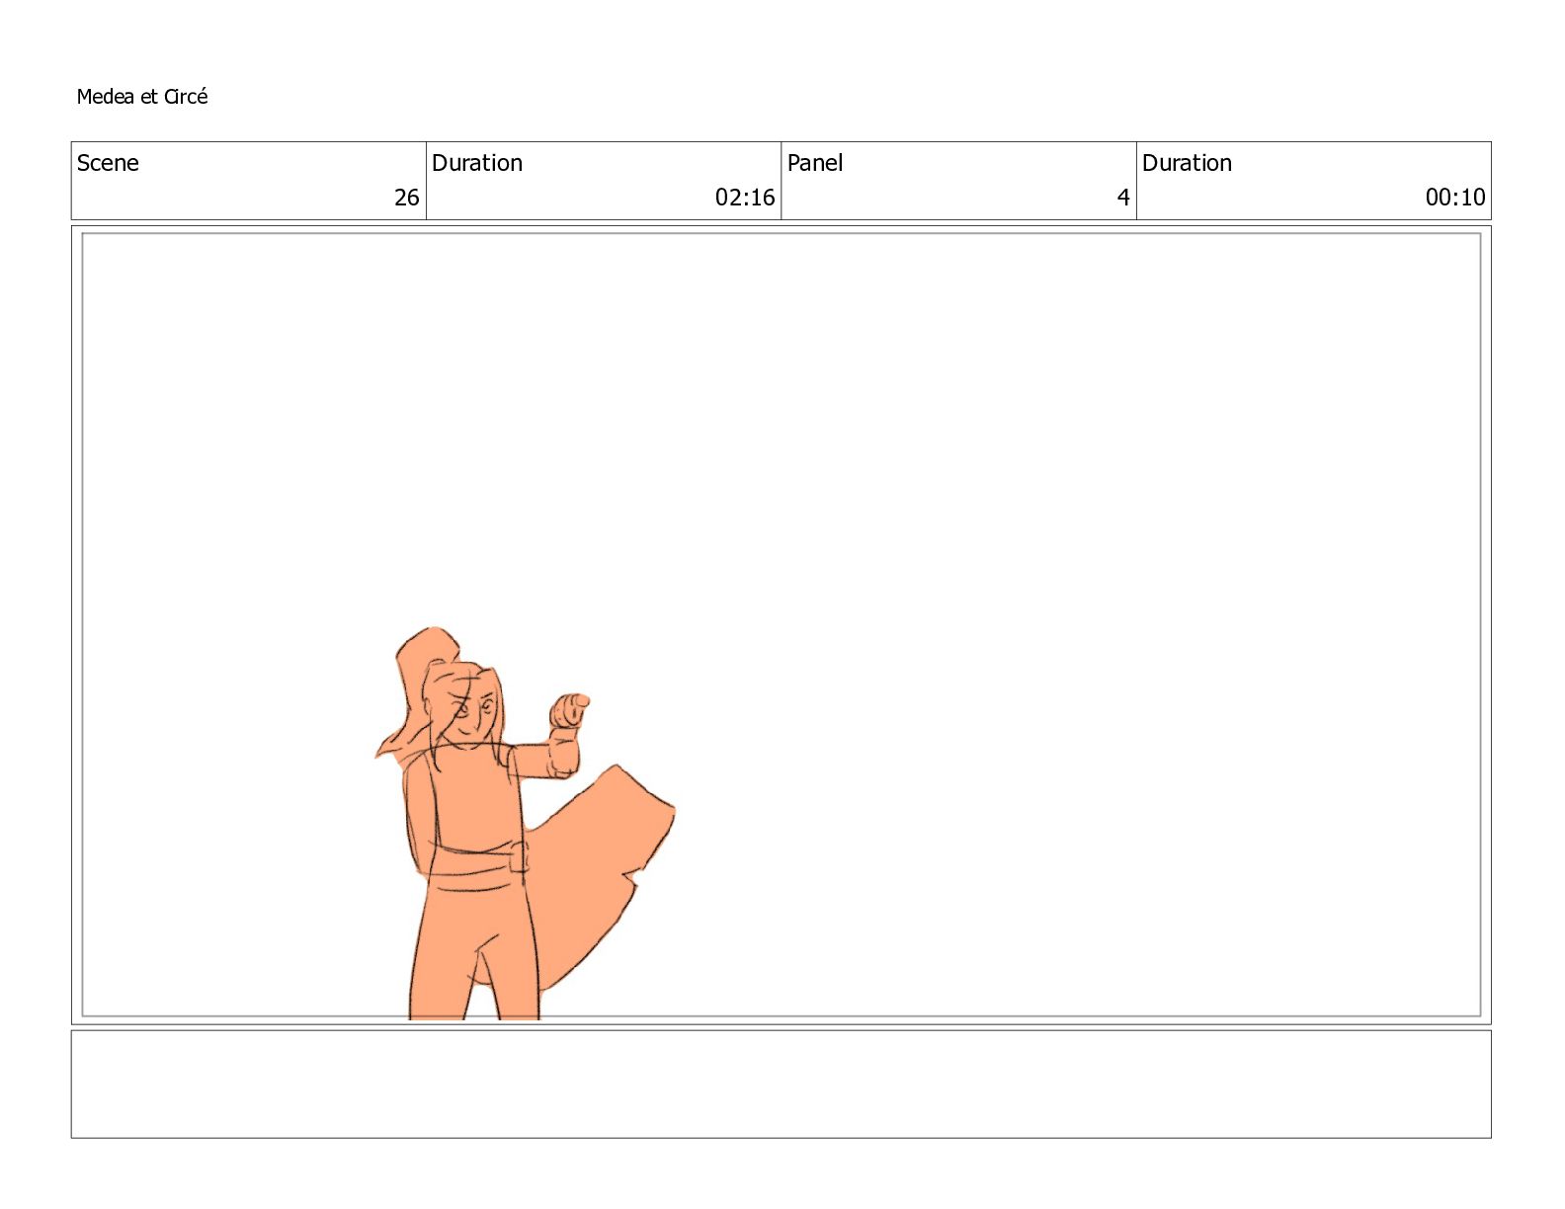Image resolution: width=1565 pixels, height=1209 pixels.
Task: Click the scene duration value '02:16'
Action: pyautogui.click(x=745, y=198)
